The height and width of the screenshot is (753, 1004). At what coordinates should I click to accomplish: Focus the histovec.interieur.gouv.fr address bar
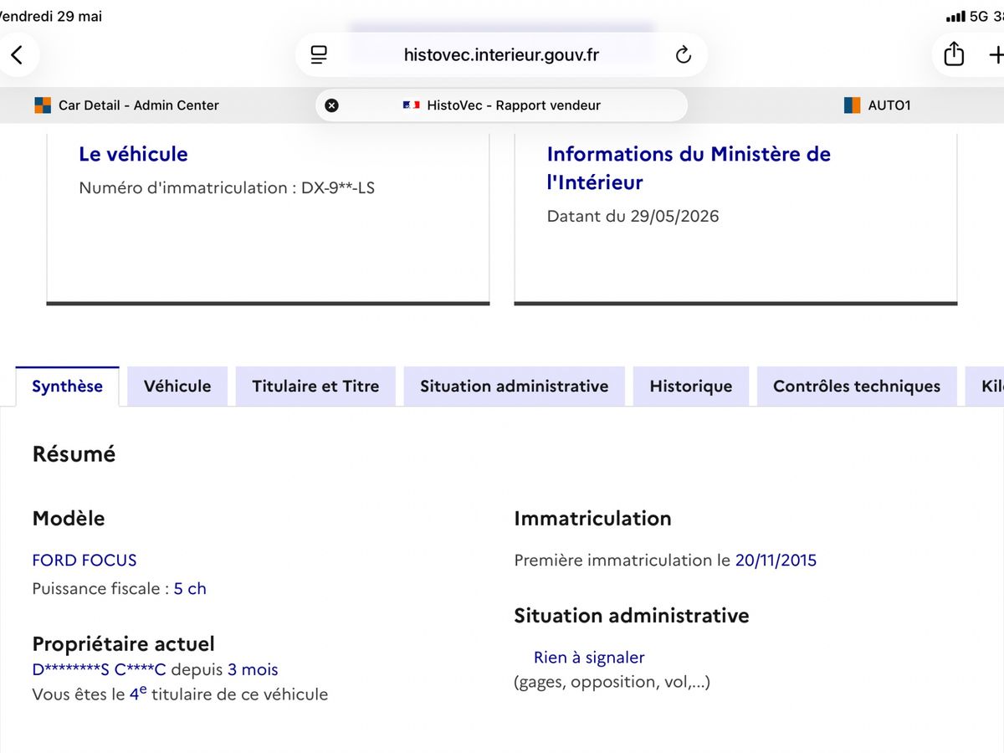tap(501, 55)
